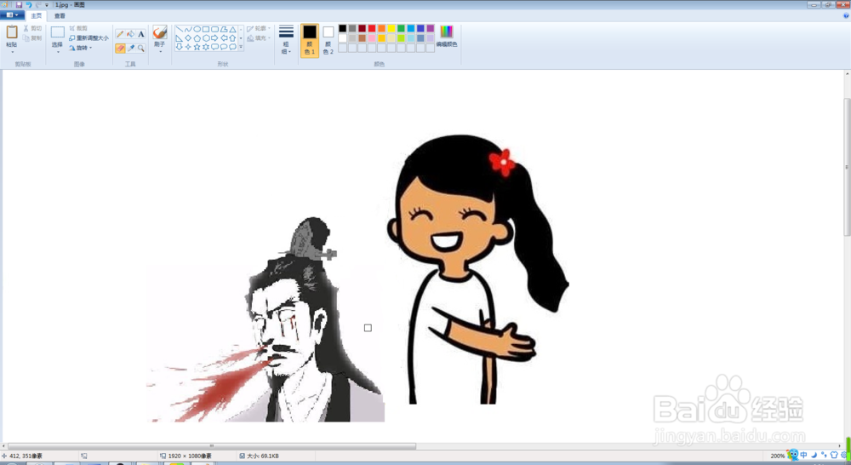This screenshot has width=851, height=465.
Task: Choose the four-point star shape
Action: [188, 47]
